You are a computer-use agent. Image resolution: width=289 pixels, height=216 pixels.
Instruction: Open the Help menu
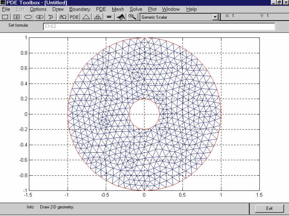[191, 9]
